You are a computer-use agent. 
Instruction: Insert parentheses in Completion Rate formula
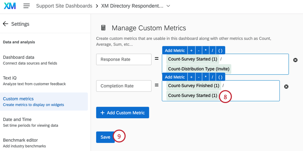coord(220,77)
